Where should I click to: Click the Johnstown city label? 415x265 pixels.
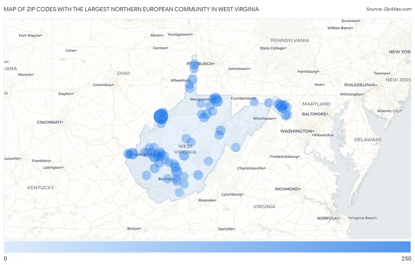click(x=238, y=69)
